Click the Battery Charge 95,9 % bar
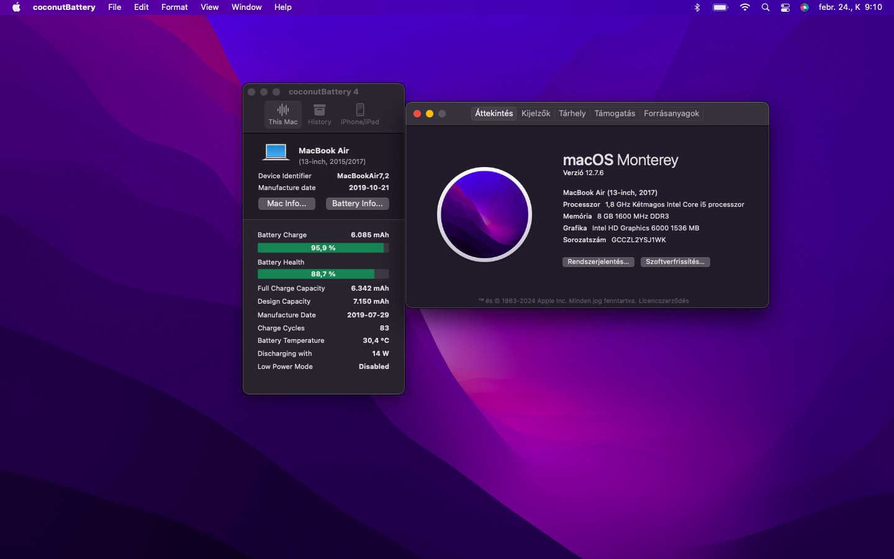Image resolution: width=894 pixels, height=559 pixels. (323, 248)
